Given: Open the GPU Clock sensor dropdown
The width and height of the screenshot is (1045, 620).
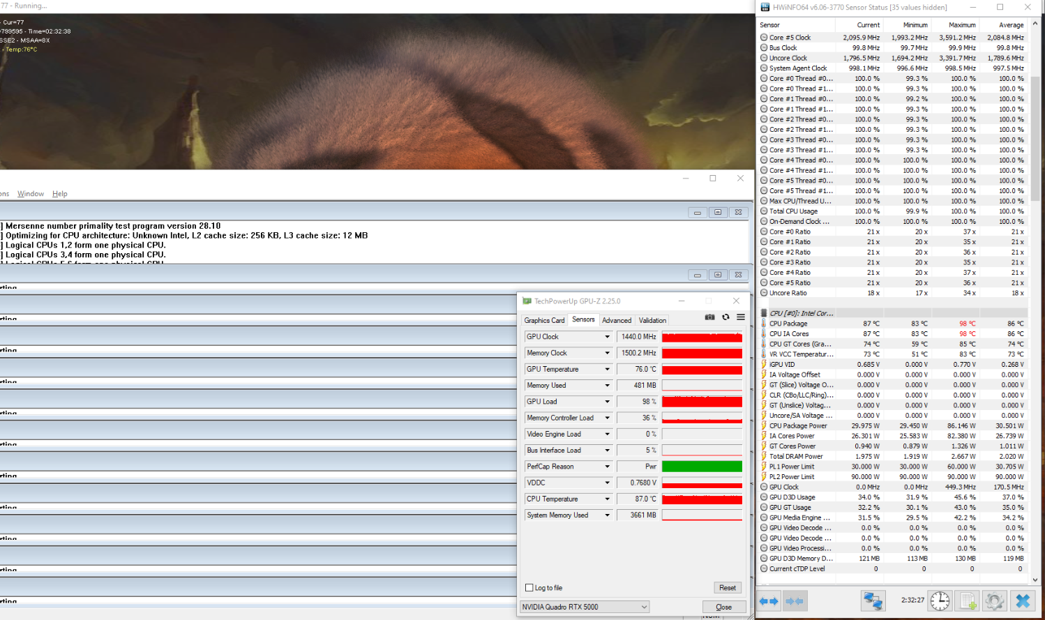Looking at the screenshot, I should coord(607,337).
